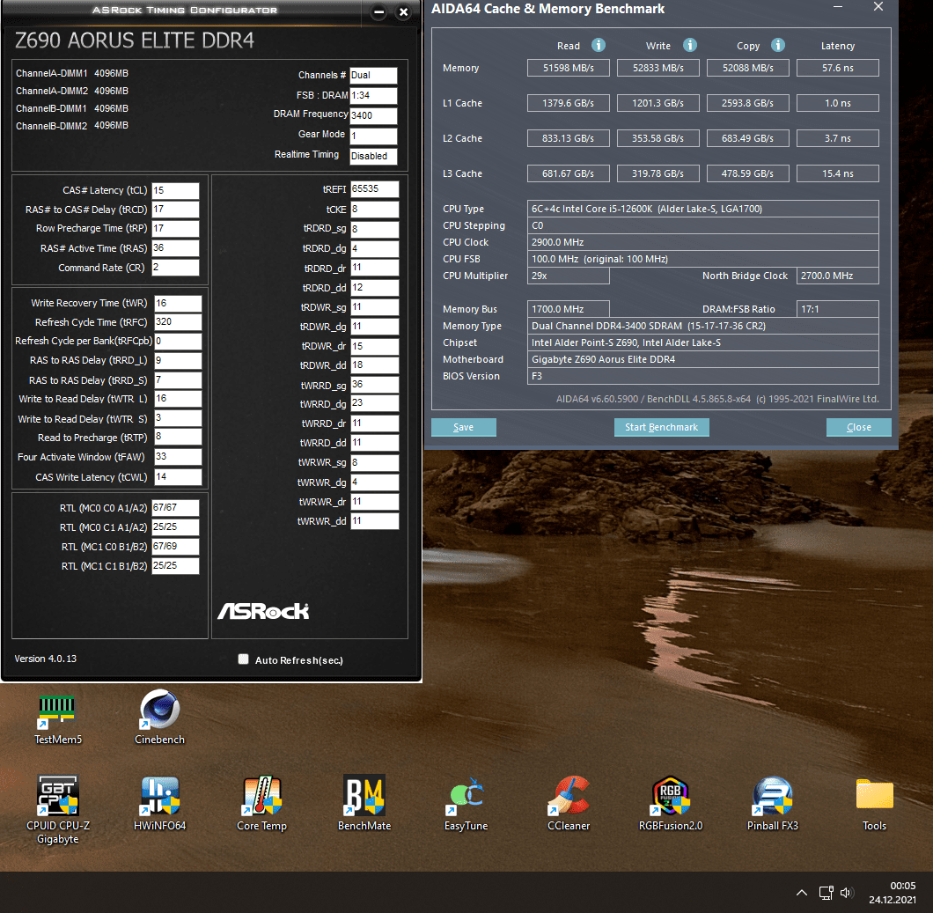
Task: Click the Four Activate Window (tFAW) field
Action: click(178, 456)
